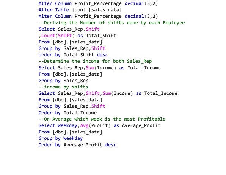226x175 pixels.
Task: Click the line 'Alter Table [dbo].[sales_data]'
Action: [x=80, y=10]
